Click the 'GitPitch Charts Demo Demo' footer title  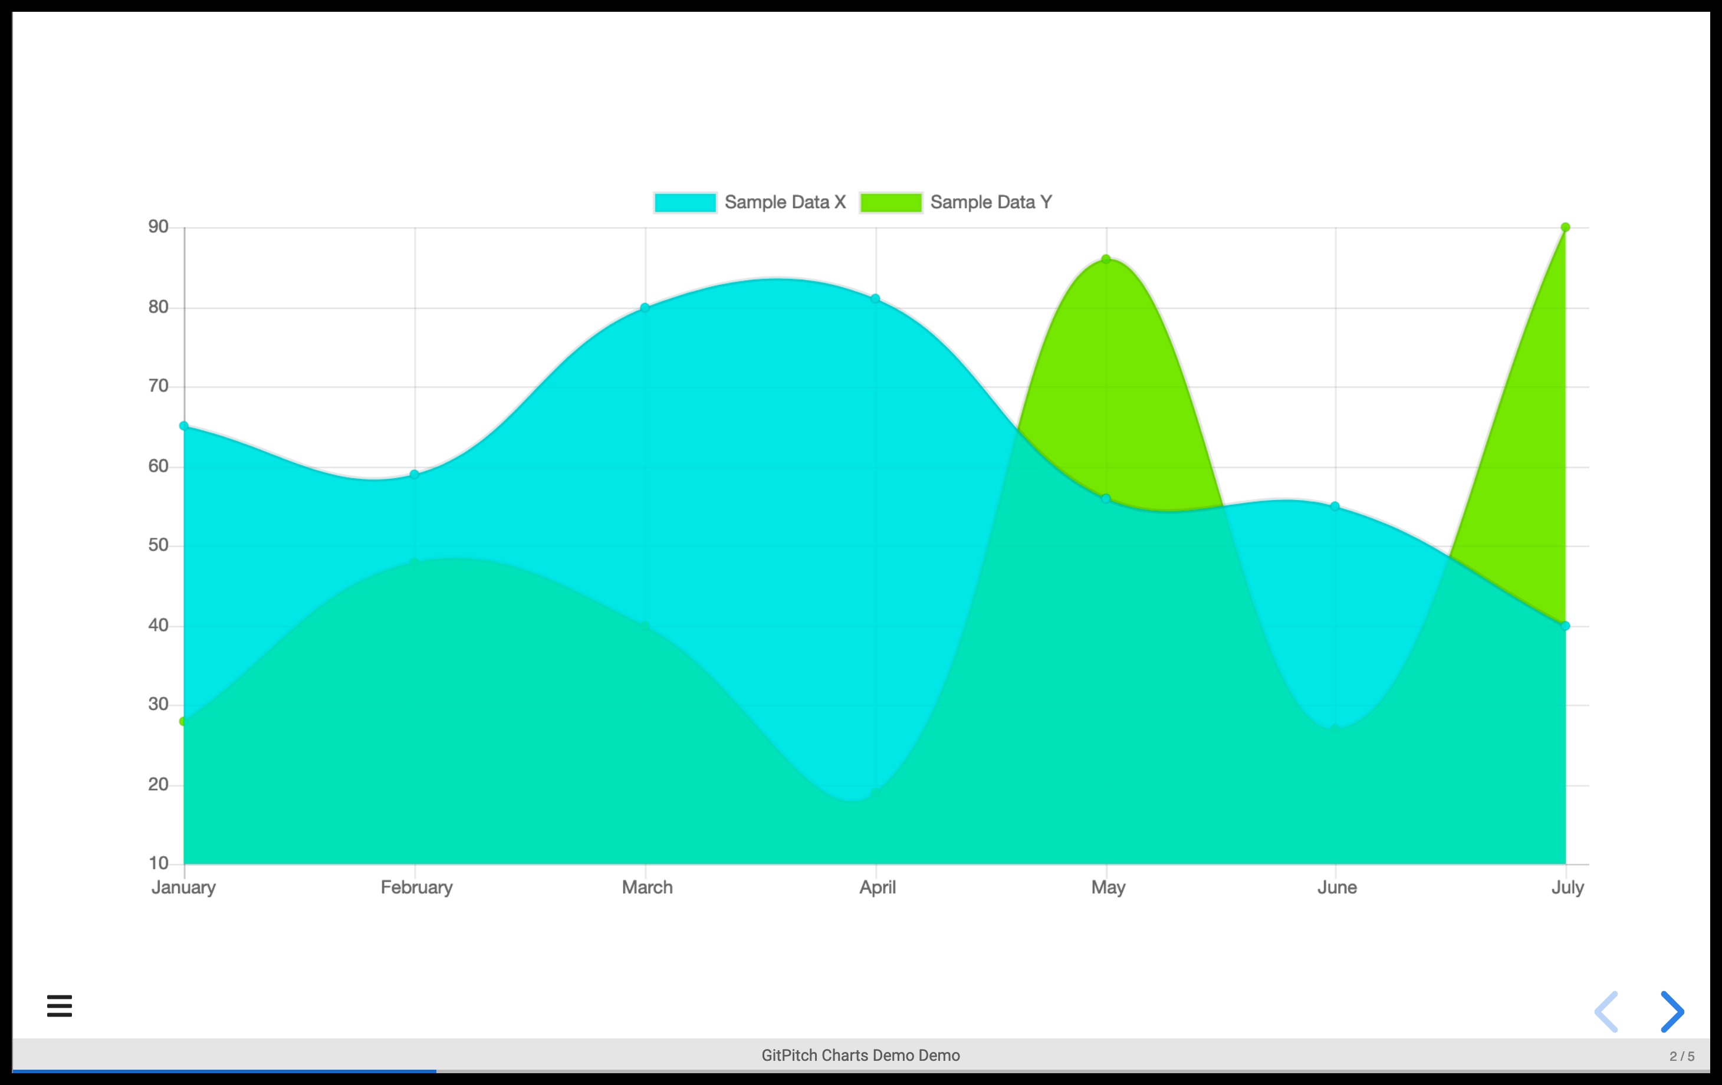pyautogui.click(x=860, y=1055)
